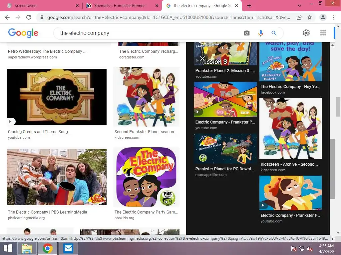Viewport: 341px width, 255px height.
Task: Open the tab search dropdown arrow
Action: click(x=299, y=6)
